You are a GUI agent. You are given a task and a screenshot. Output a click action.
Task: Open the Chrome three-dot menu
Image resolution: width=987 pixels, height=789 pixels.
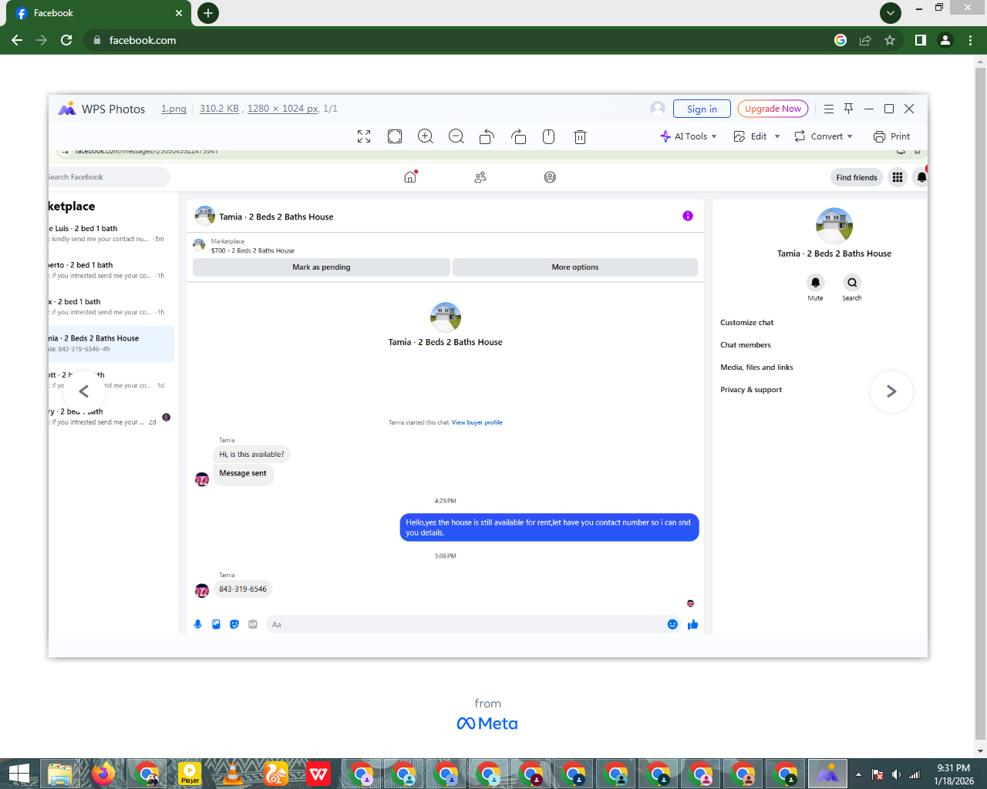(970, 40)
